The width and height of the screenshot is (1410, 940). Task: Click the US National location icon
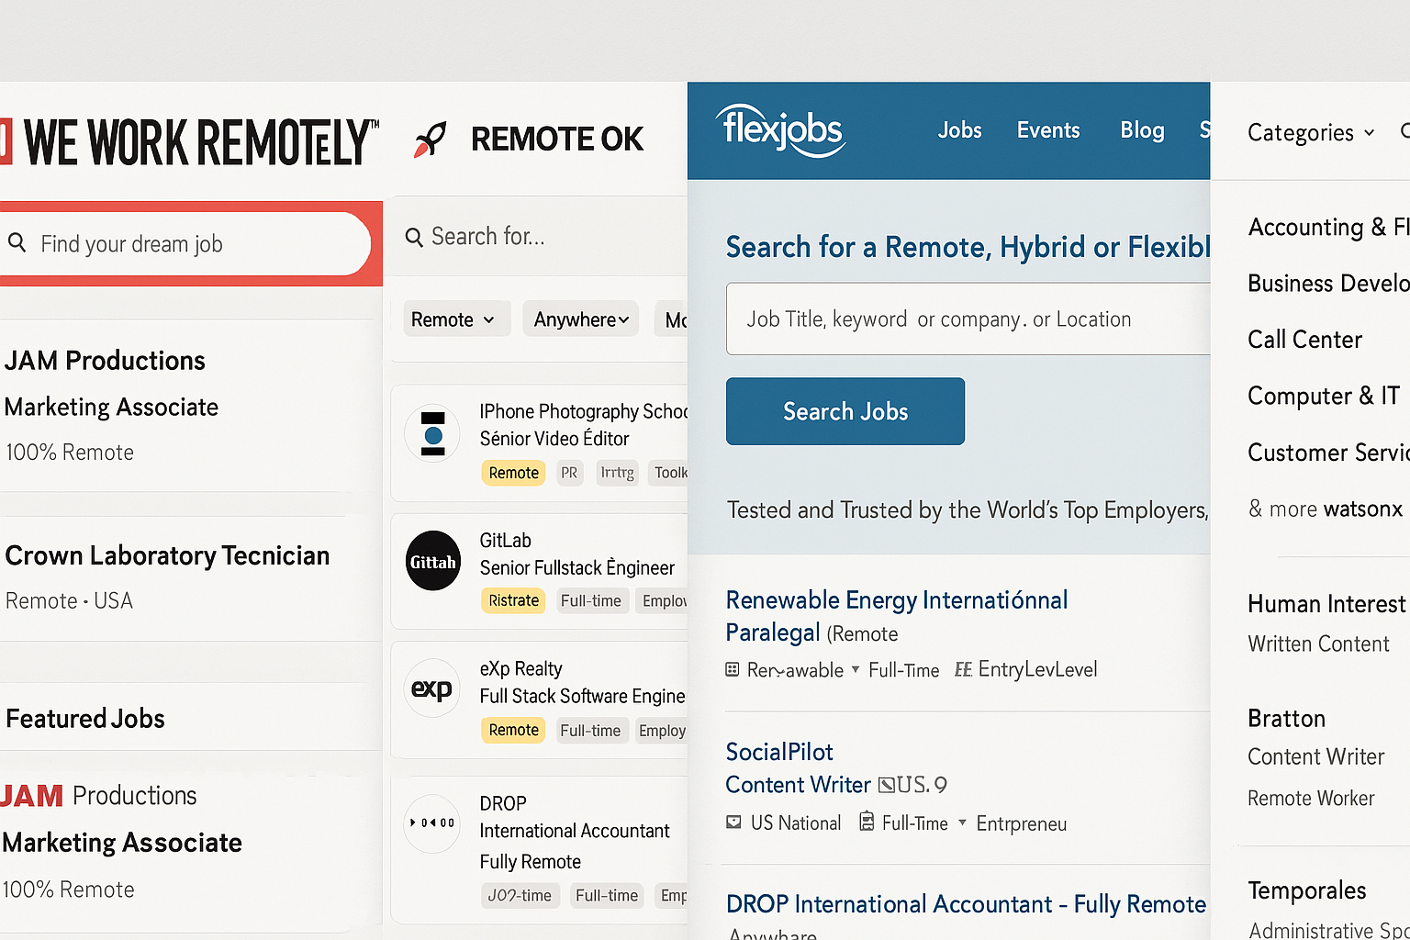click(733, 822)
